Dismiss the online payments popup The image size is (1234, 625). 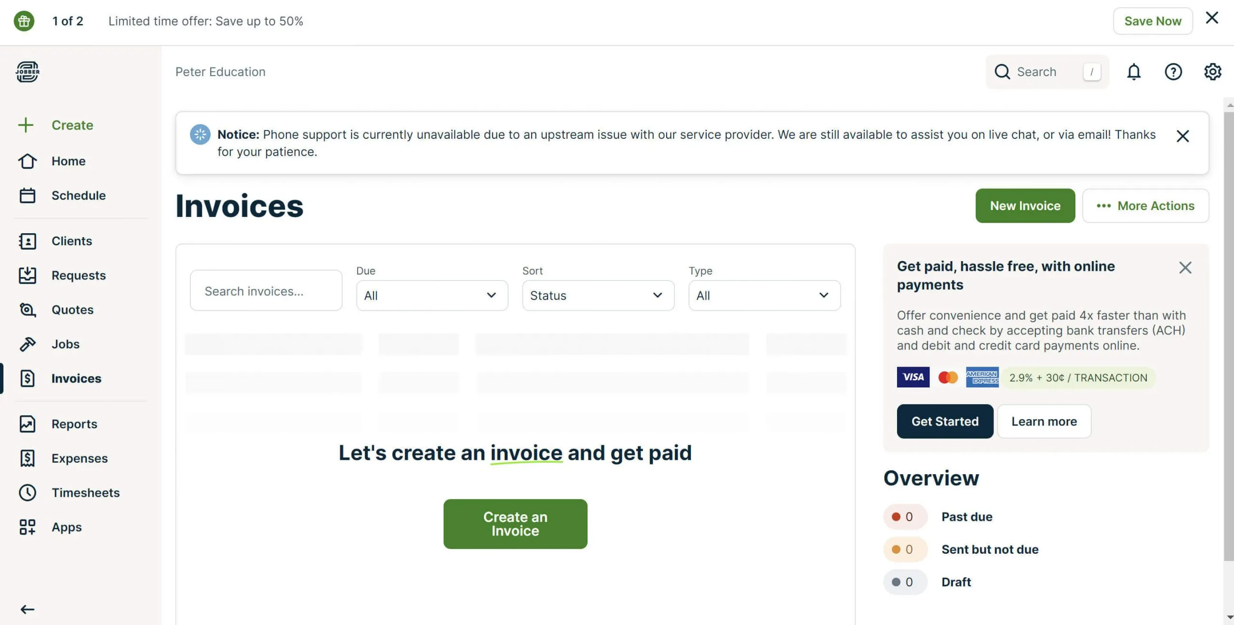pyautogui.click(x=1186, y=267)
